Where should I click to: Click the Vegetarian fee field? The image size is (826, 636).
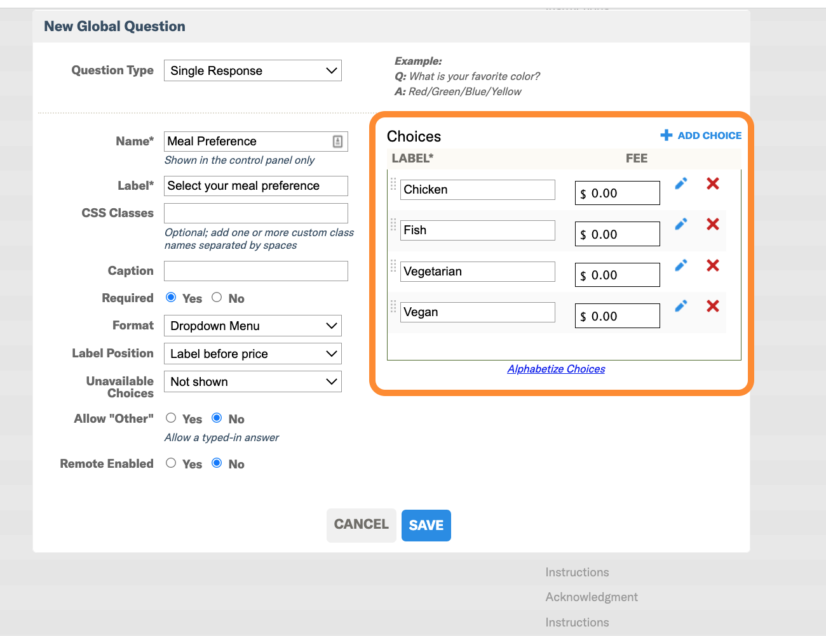[618, 275]
